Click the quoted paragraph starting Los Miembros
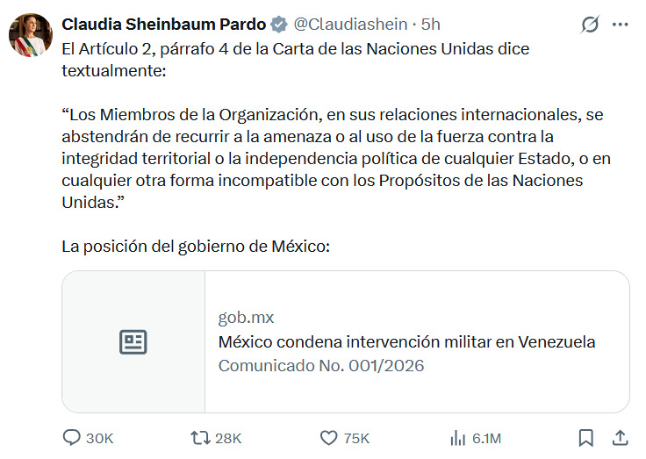This screenshot has height=459, width=646. tap(334, 158)
